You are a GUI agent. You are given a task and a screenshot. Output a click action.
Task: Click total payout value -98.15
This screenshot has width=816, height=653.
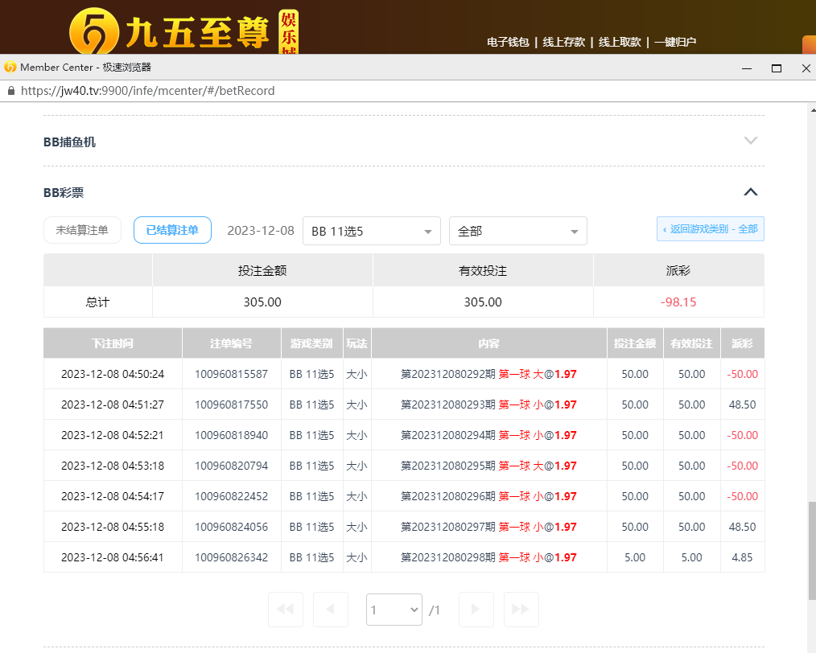point(678,302)
